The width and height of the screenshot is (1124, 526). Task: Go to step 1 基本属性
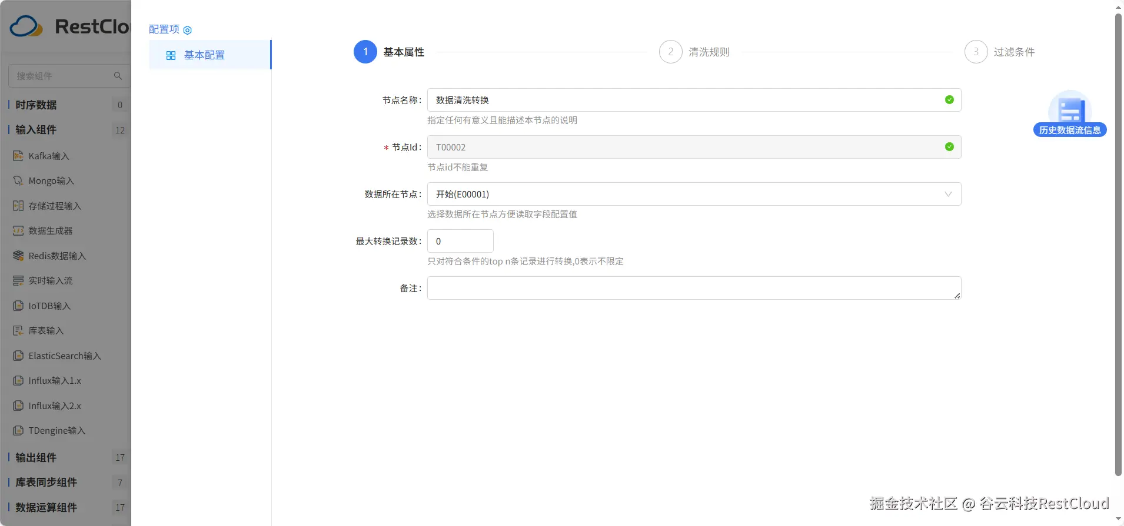click(389, 52)
